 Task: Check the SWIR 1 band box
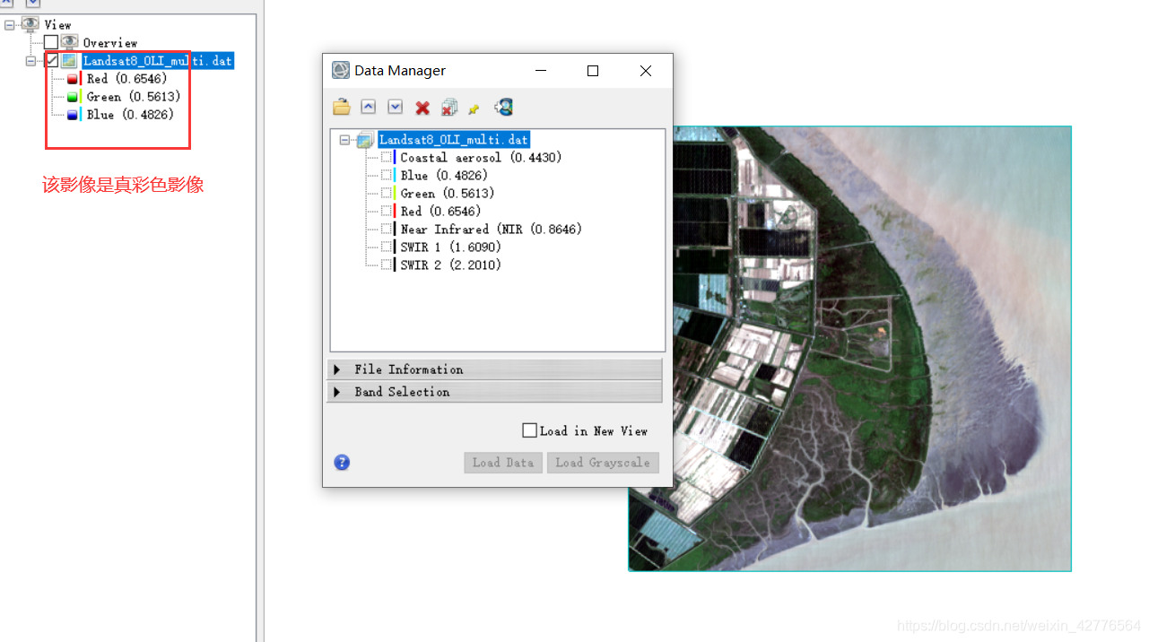coord(387,247)
